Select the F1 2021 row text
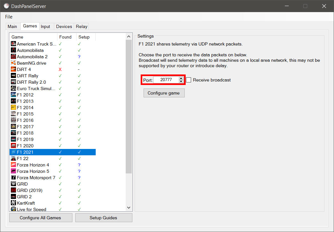Viewport: 334px width, 232px height. coord(25,152)
